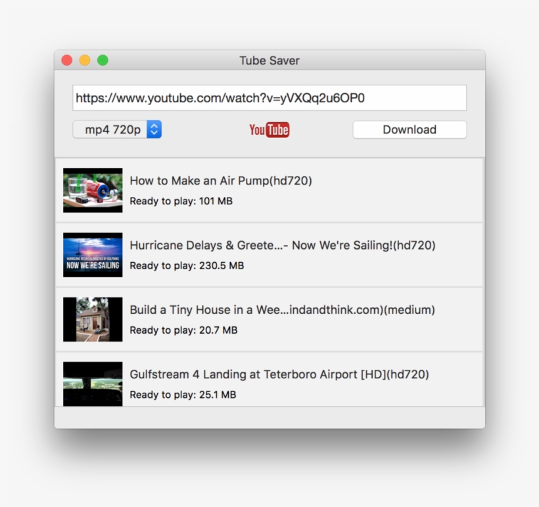Click the YouTube logo icon
539x507 pixels.
pos(269,130)
